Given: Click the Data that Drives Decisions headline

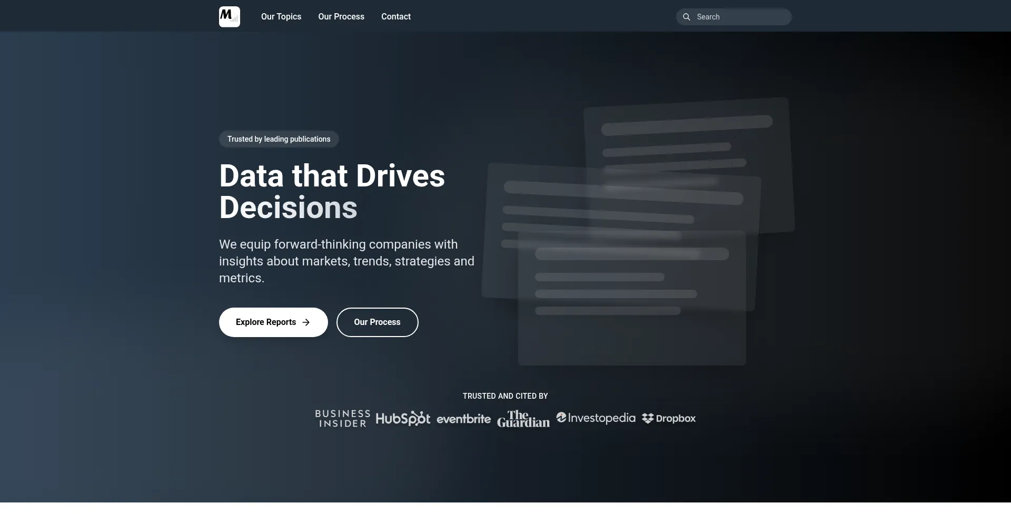Looking at the screenshot, I should pyautogui.click(x=332, y=191).
